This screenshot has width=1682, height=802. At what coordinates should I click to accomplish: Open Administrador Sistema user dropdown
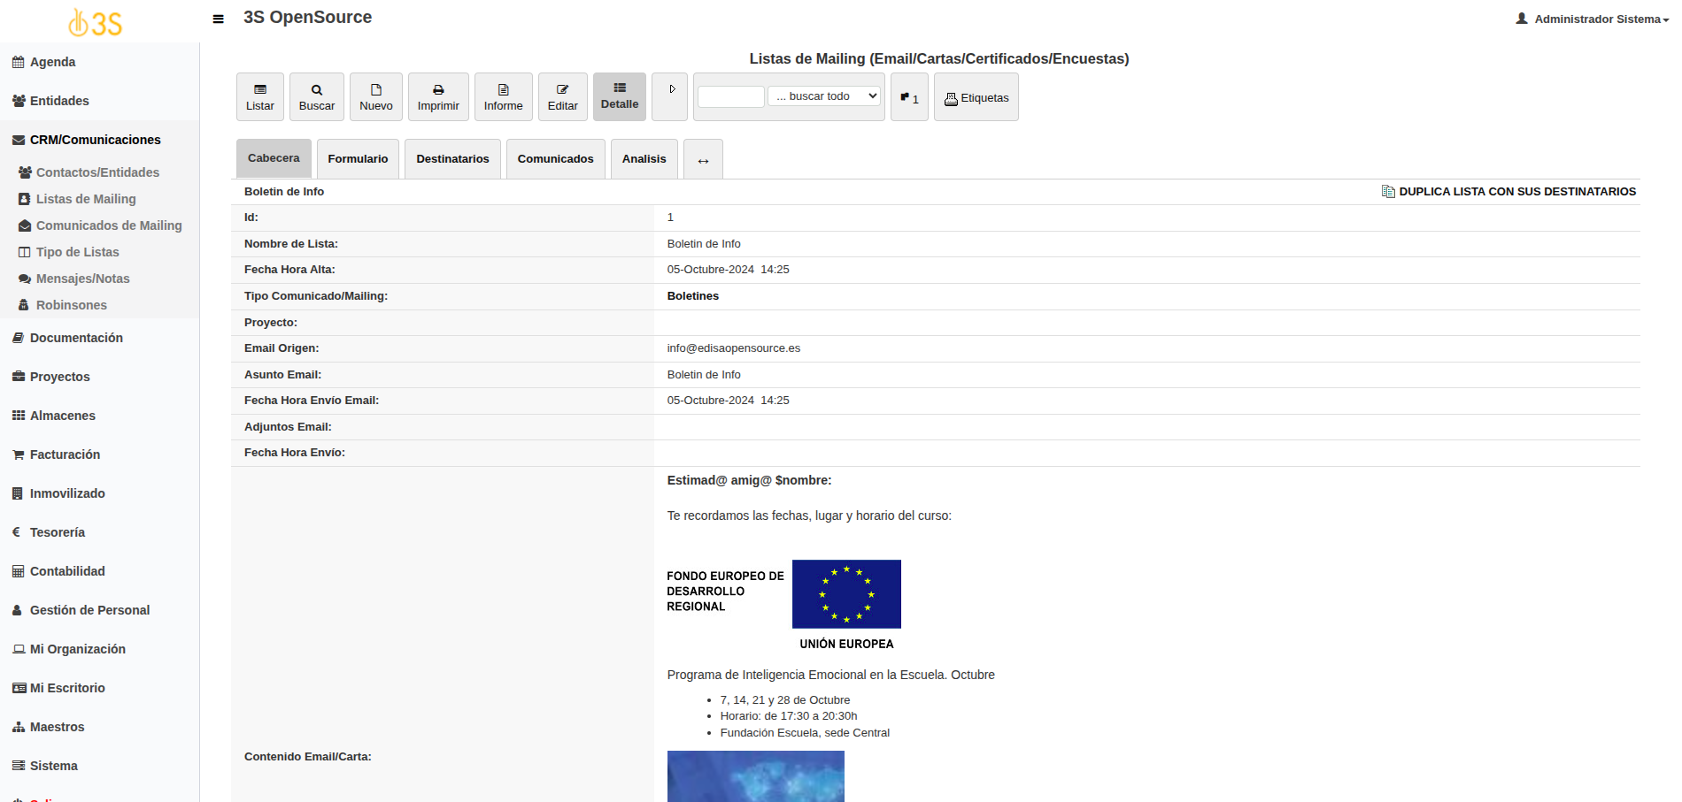point(1592,19)
